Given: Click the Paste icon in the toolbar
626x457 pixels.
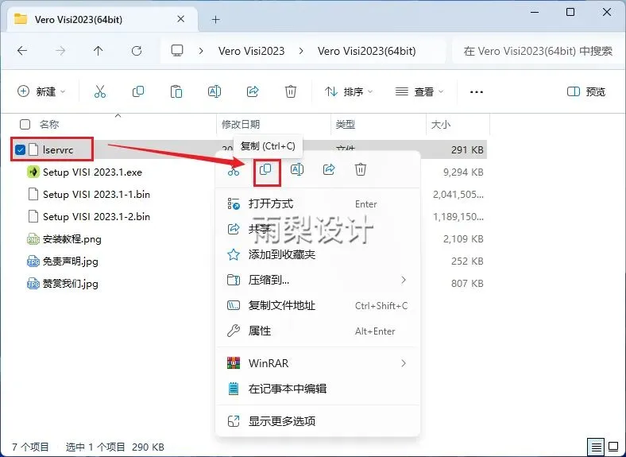Looking at the screenshot, I should [176, 92].
